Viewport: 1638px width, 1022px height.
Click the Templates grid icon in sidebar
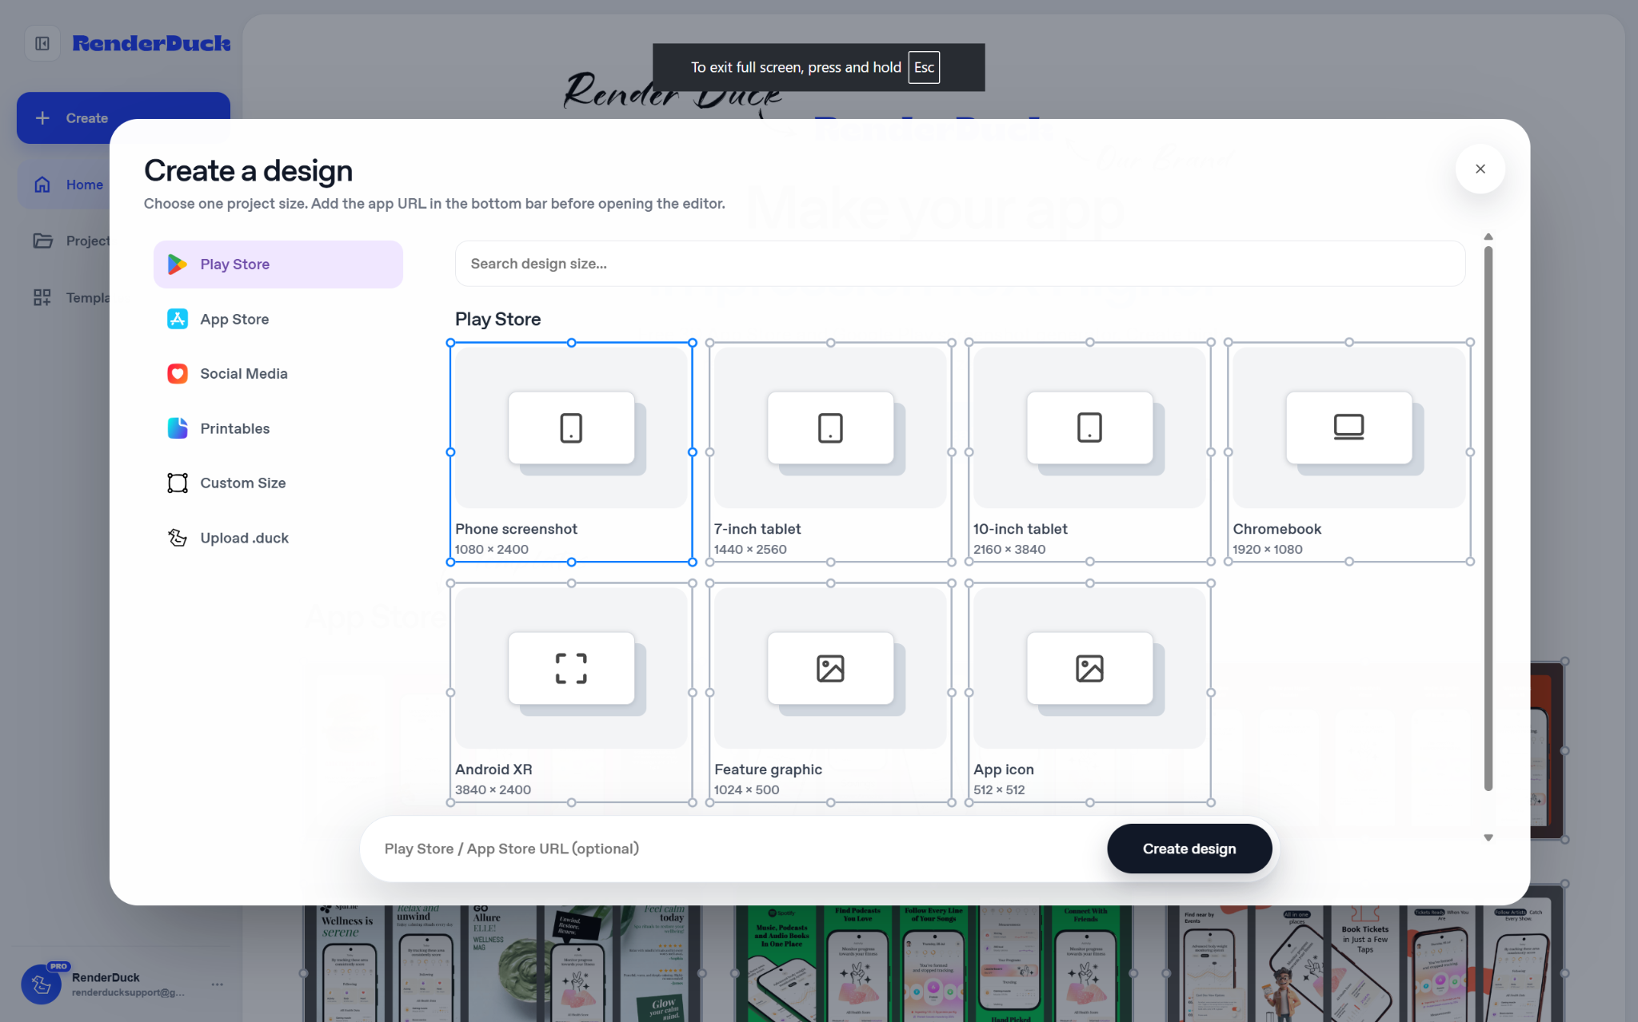tap(42, 297)
